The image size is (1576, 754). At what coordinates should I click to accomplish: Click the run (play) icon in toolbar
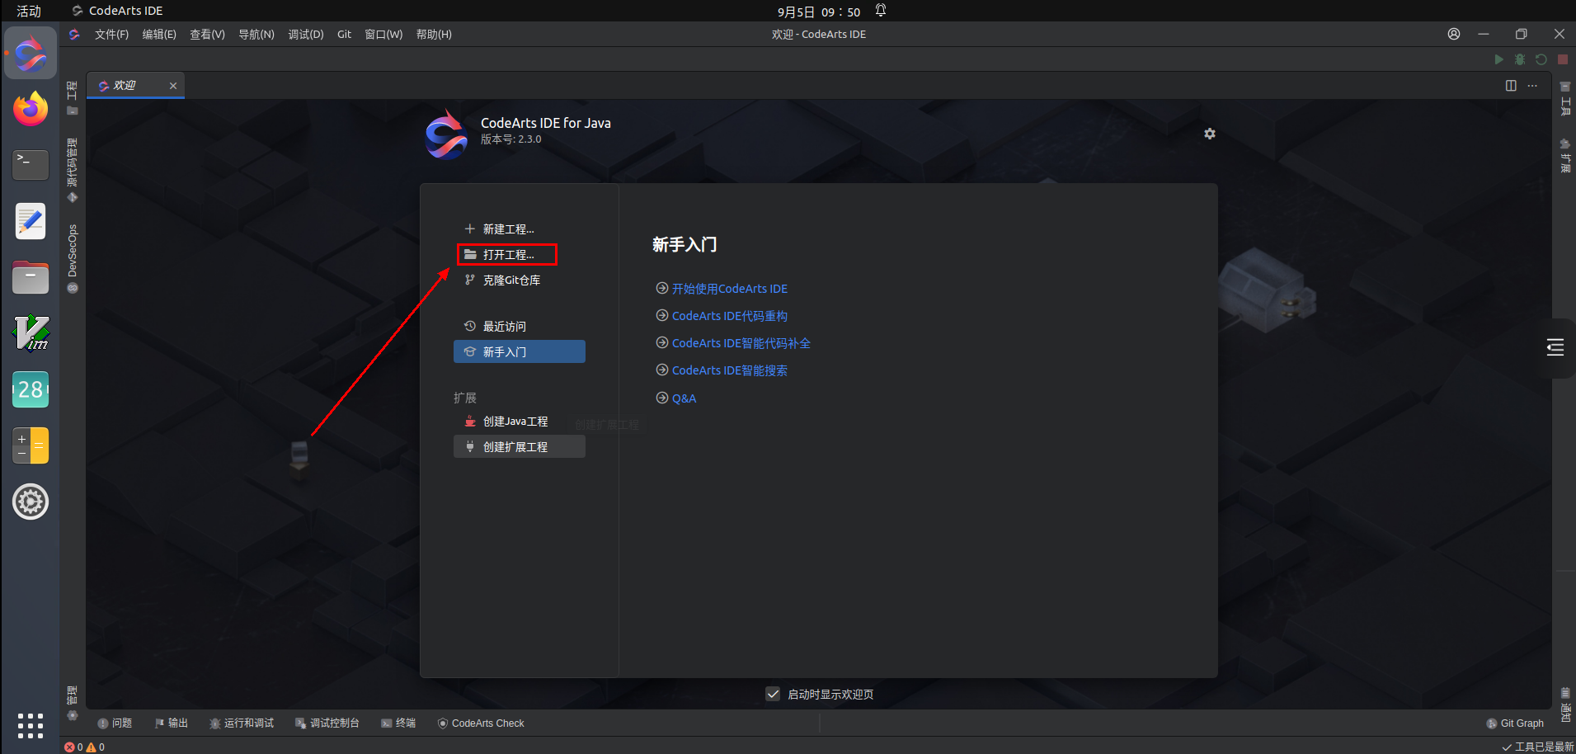[1498, 59]
